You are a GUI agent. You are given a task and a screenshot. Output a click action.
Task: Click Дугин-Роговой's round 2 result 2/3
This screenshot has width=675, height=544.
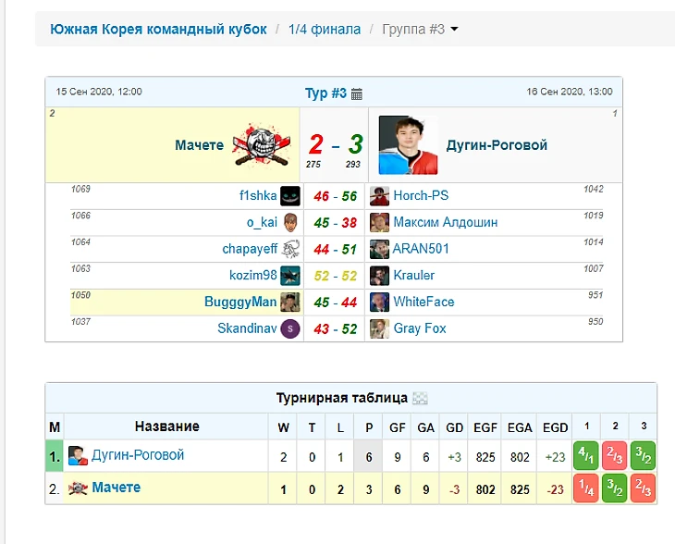point(615,456)
